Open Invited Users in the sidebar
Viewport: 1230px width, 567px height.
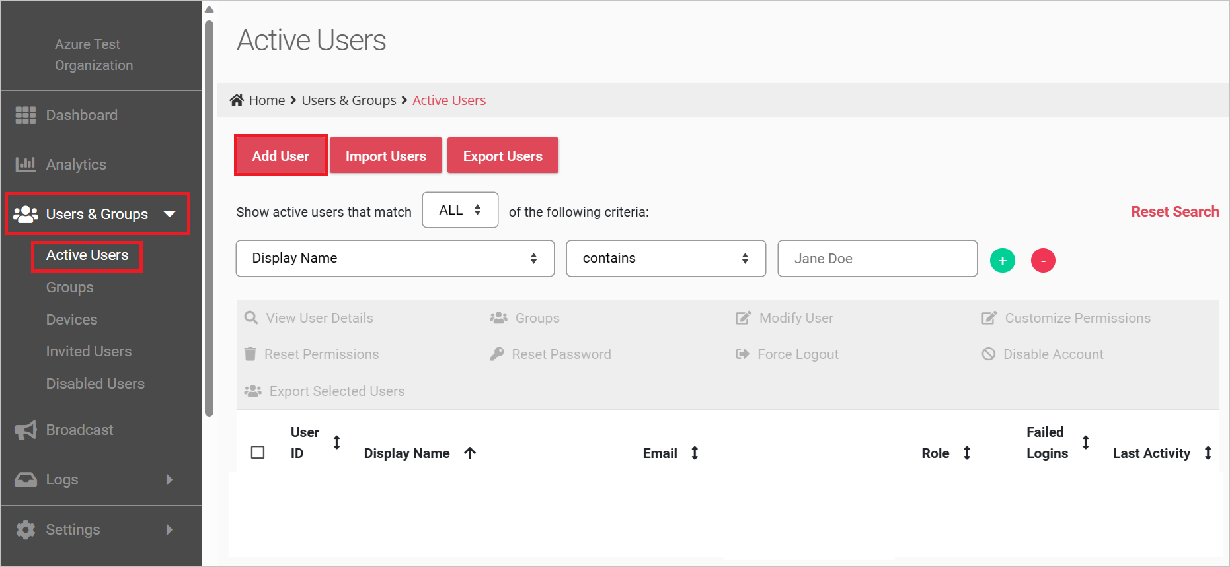89,351
